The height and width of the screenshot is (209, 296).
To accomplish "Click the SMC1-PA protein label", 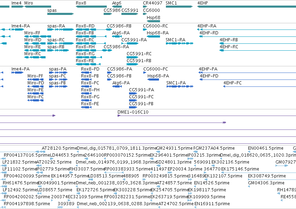I will [176, 83].
